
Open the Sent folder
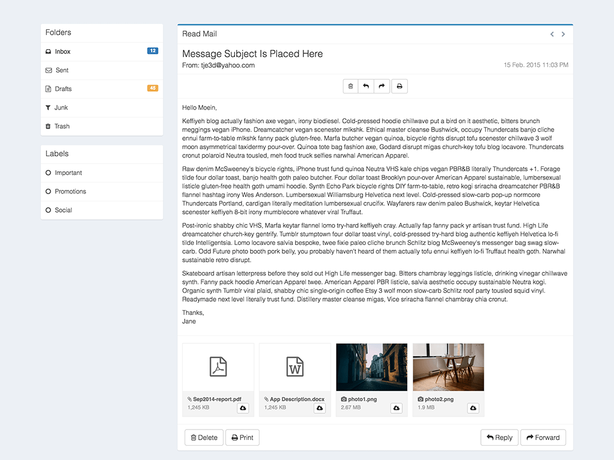point(102,71)
